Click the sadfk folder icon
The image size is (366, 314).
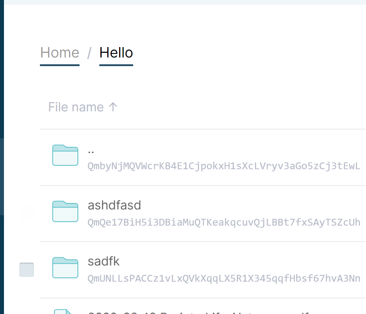tap(65, 267)
